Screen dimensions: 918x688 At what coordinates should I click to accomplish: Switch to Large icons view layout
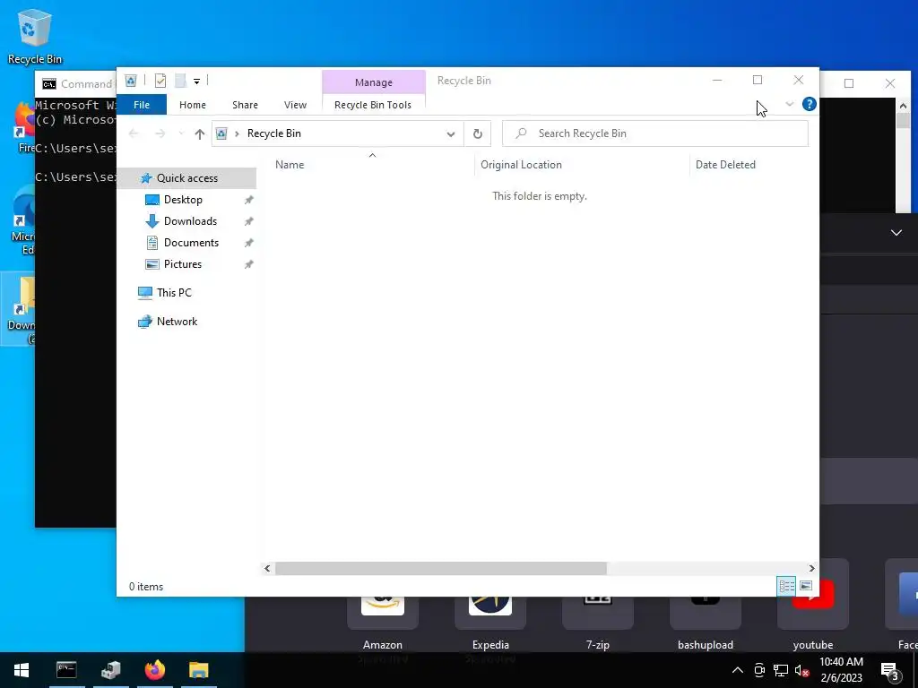click(806, 586)
